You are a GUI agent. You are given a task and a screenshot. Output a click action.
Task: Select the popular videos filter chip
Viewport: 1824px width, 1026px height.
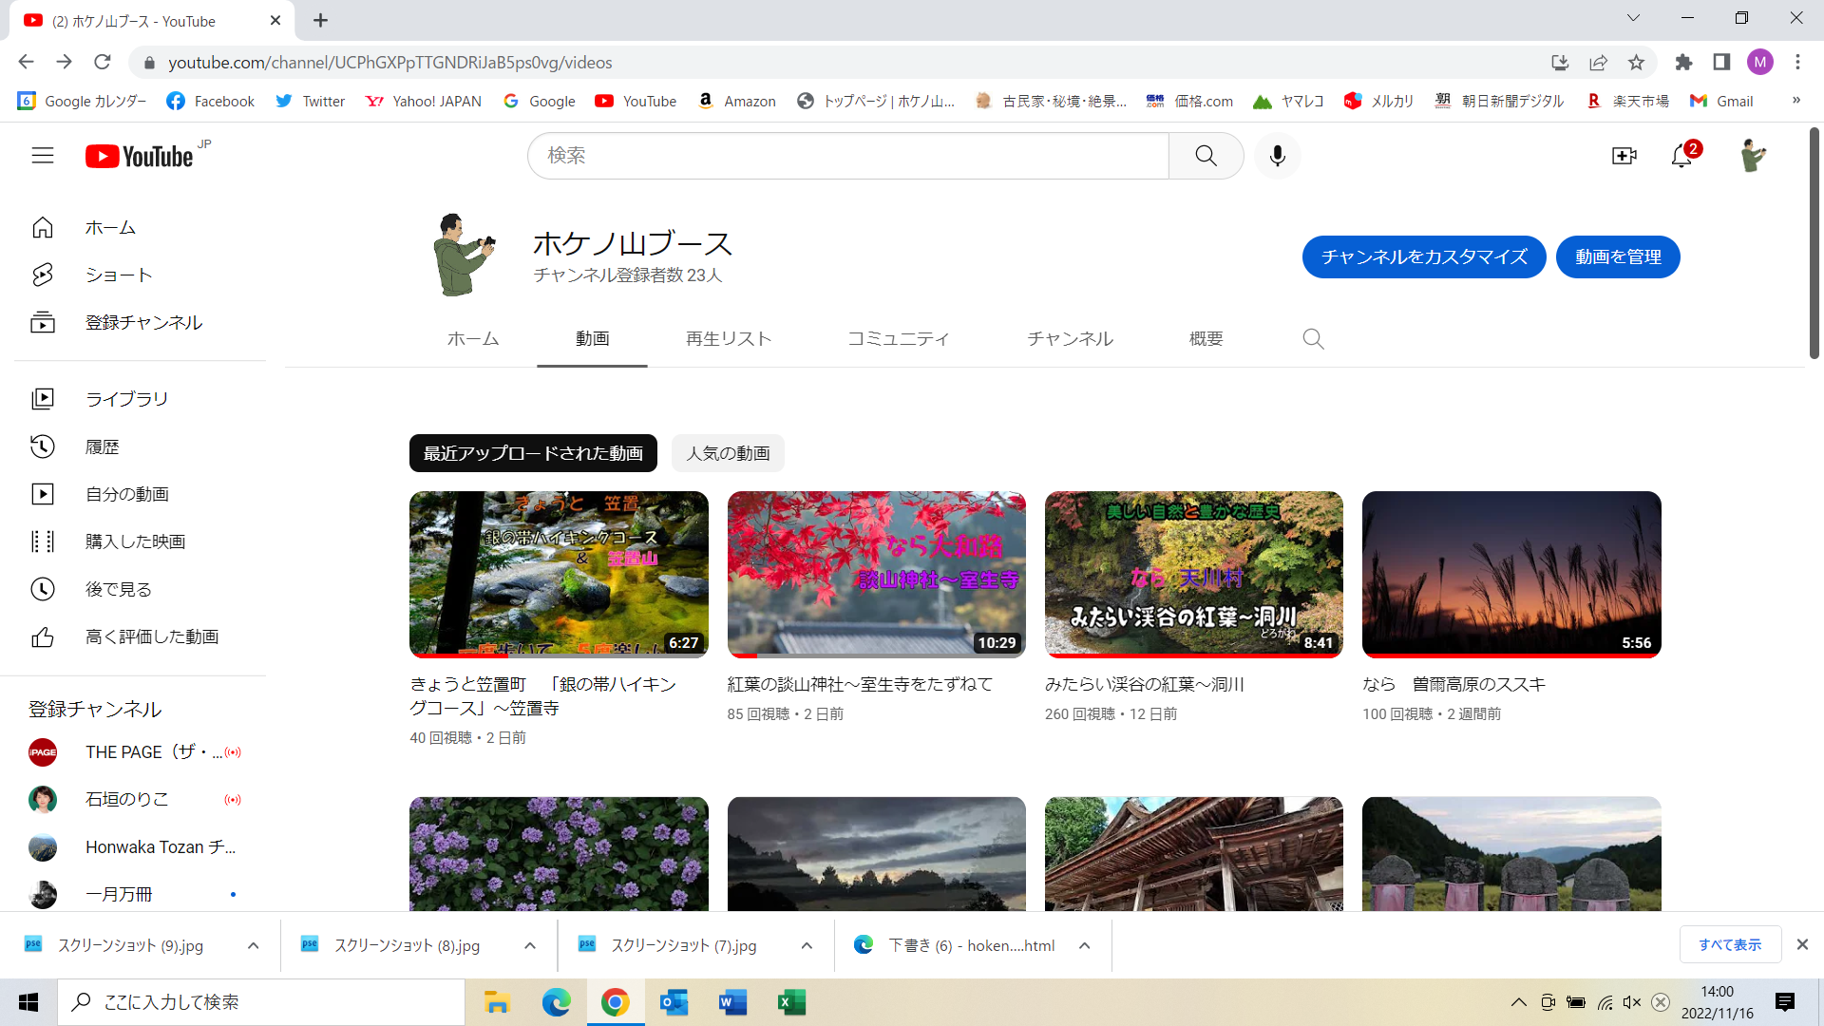728,453
